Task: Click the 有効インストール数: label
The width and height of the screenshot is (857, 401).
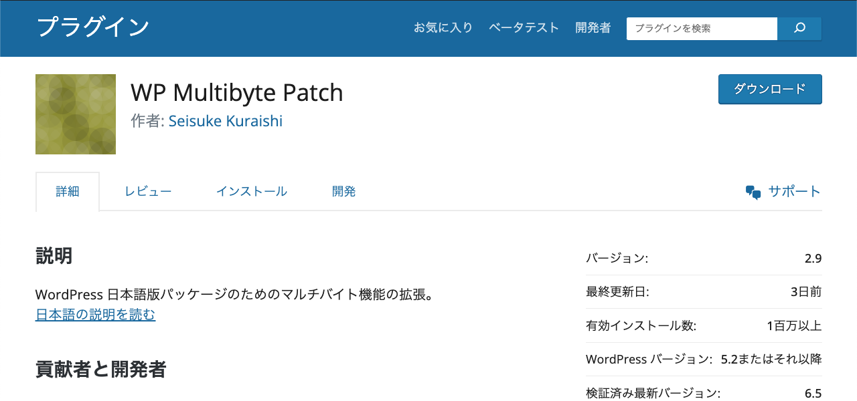Action: pyautogui.click(x=641, y=326)
